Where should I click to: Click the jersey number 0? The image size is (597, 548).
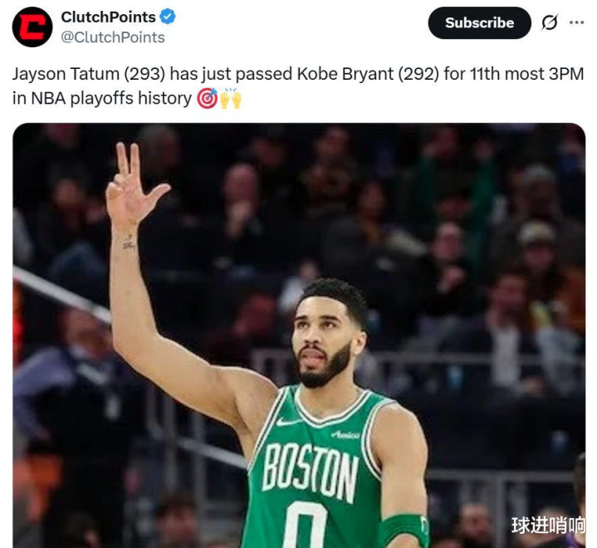306,526
